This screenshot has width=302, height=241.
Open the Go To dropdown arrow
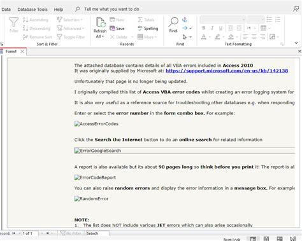pyautogui.click(x=191, y=28)
